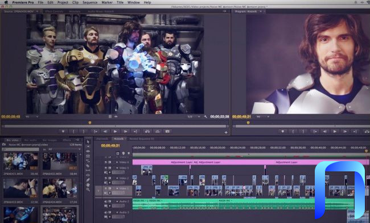Screen dimensions: 370x223
Task: Click the Insert edit button
Action: [147, 132]
